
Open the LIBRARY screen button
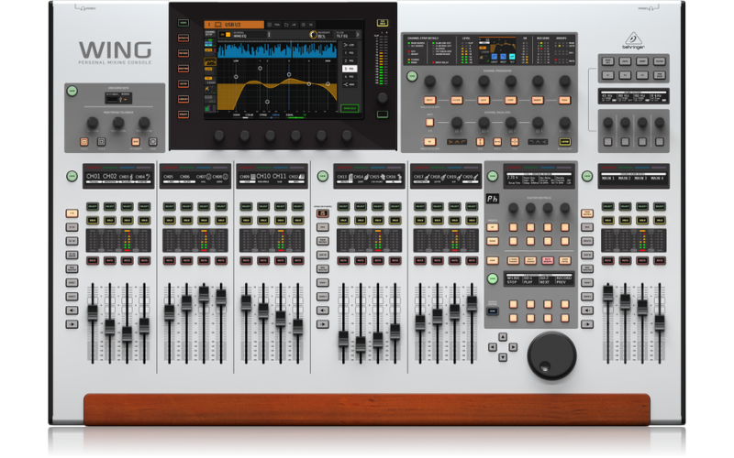(x=183, y=99)
